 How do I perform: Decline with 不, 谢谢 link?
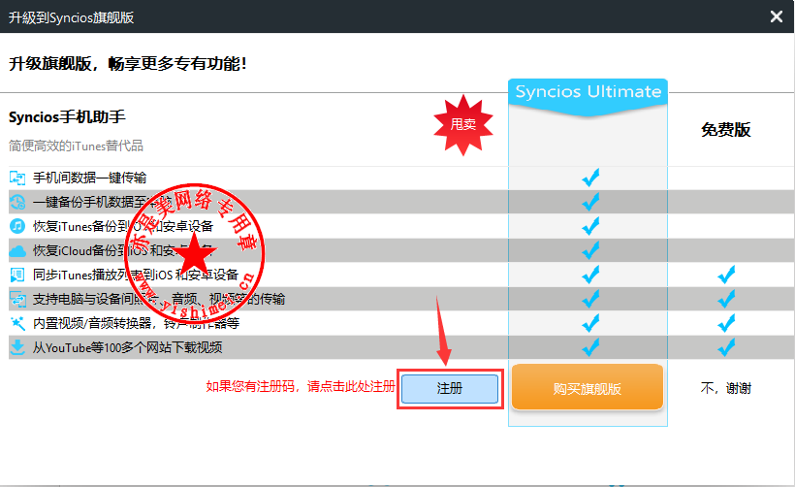tap(725, 389)
